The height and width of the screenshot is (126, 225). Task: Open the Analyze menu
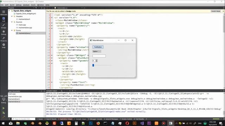(26, 5)
